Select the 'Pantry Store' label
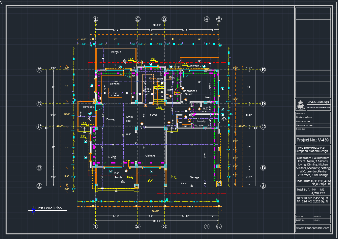338x239 pixels. click(x=147, y=90)
